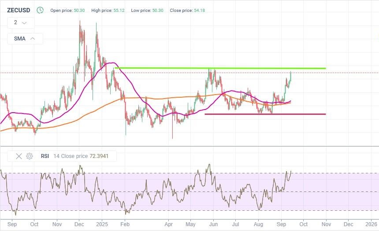Click the 2025 label on the time axis
This screenshot has height=231, width=379.
click(102, 224)
